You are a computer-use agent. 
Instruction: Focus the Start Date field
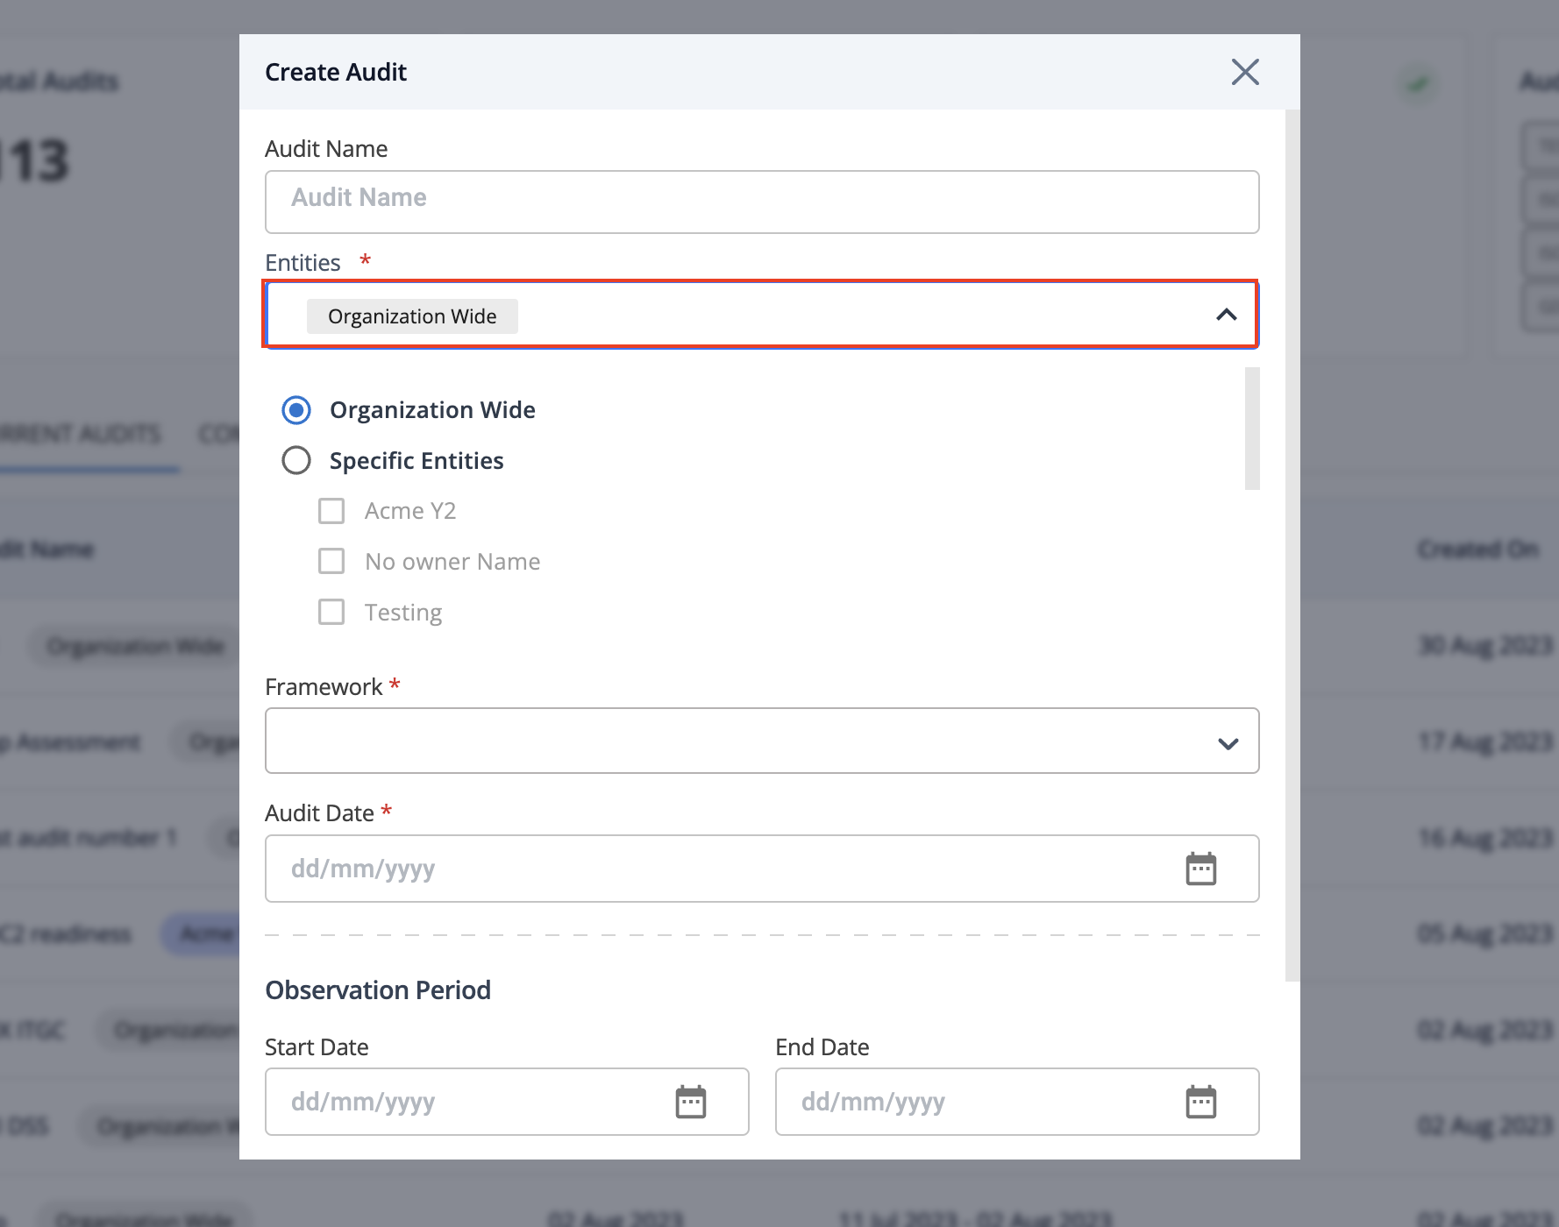(x=507, y=1102)
